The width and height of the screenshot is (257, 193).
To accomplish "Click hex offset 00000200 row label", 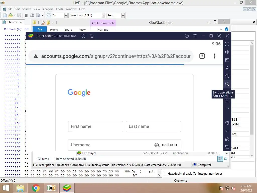I will tap(13, 163).
